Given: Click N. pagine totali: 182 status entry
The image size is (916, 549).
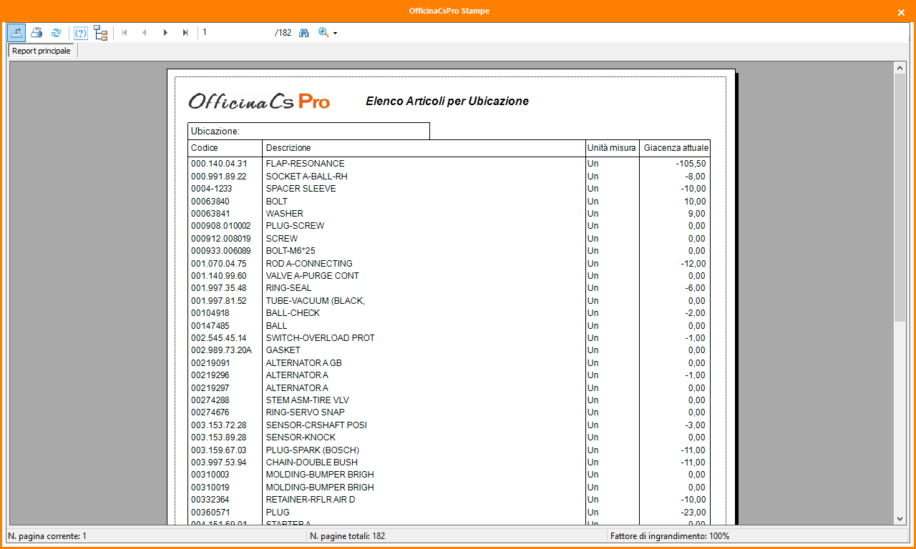Looking at the screenshot, I should tap(348, 536).
